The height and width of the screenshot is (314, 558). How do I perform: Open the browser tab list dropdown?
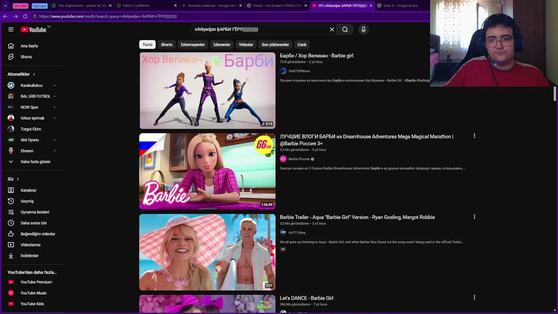point(6,6)
